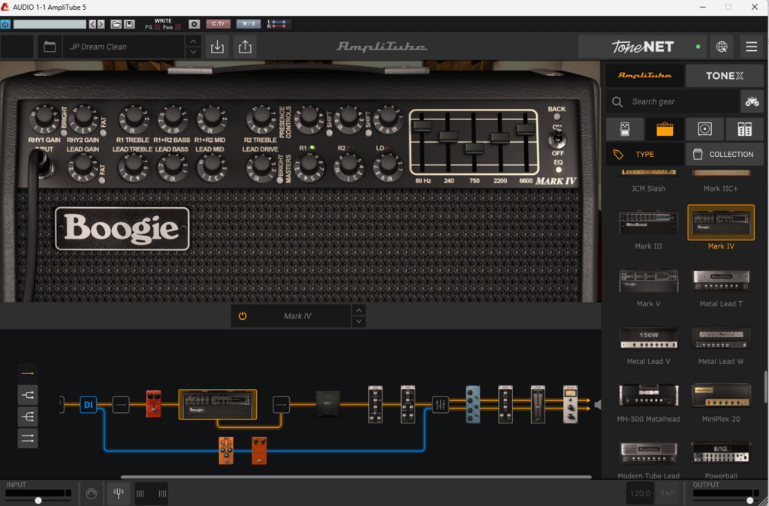Viewport: 769px width, 506px height.
Task: Select the amp gear category icon
Action: [665, 129]
